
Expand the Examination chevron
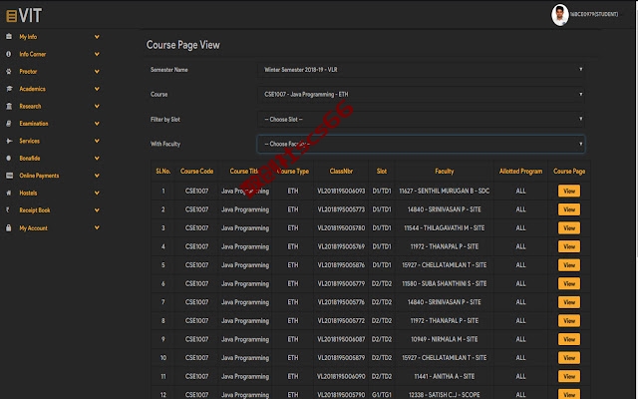[x=97, y=124]
